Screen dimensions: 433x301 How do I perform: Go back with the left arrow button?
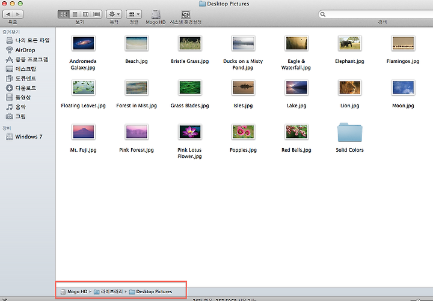tap(8, 14)
